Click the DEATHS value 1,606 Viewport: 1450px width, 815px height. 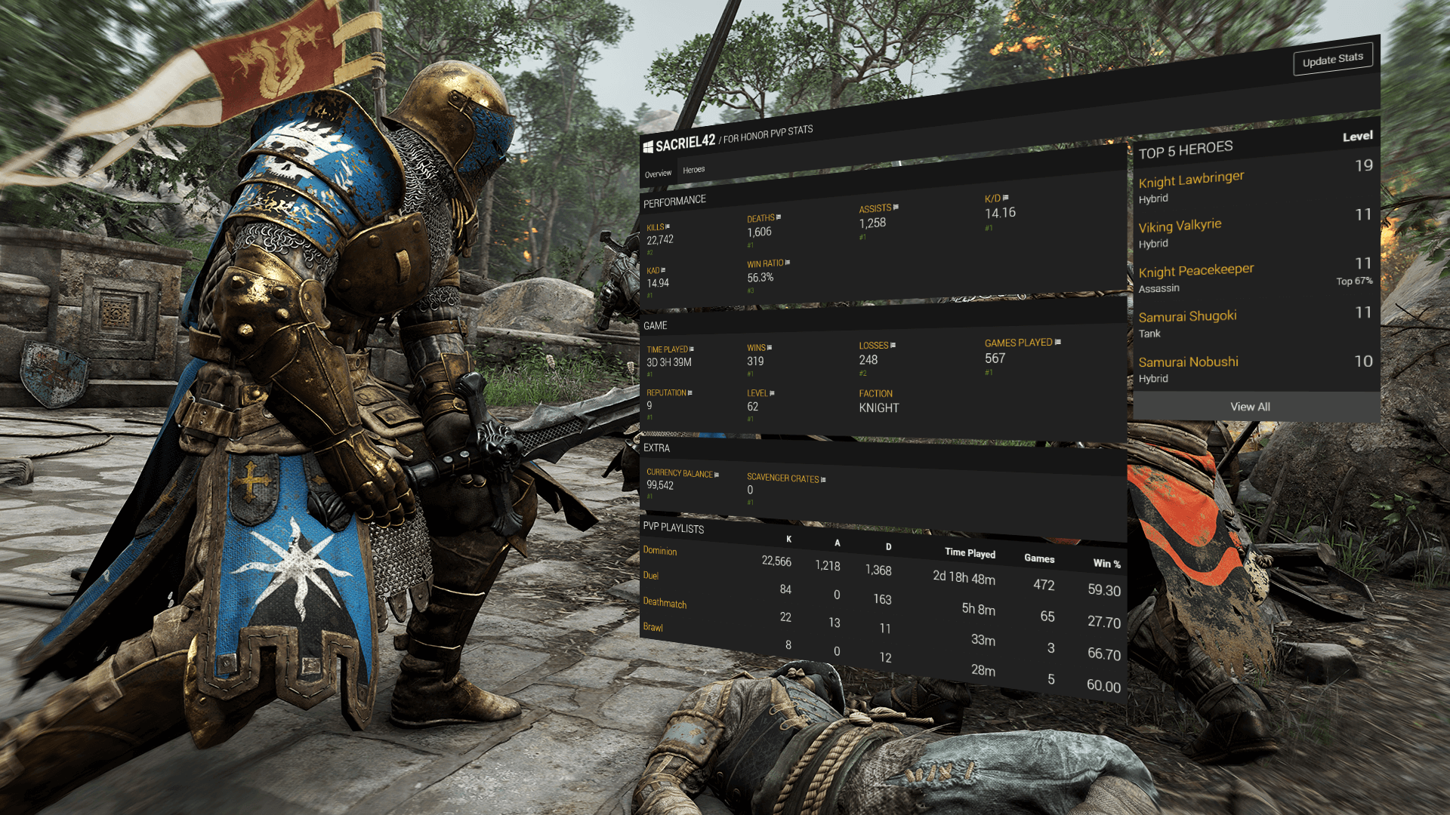point(759,232)
